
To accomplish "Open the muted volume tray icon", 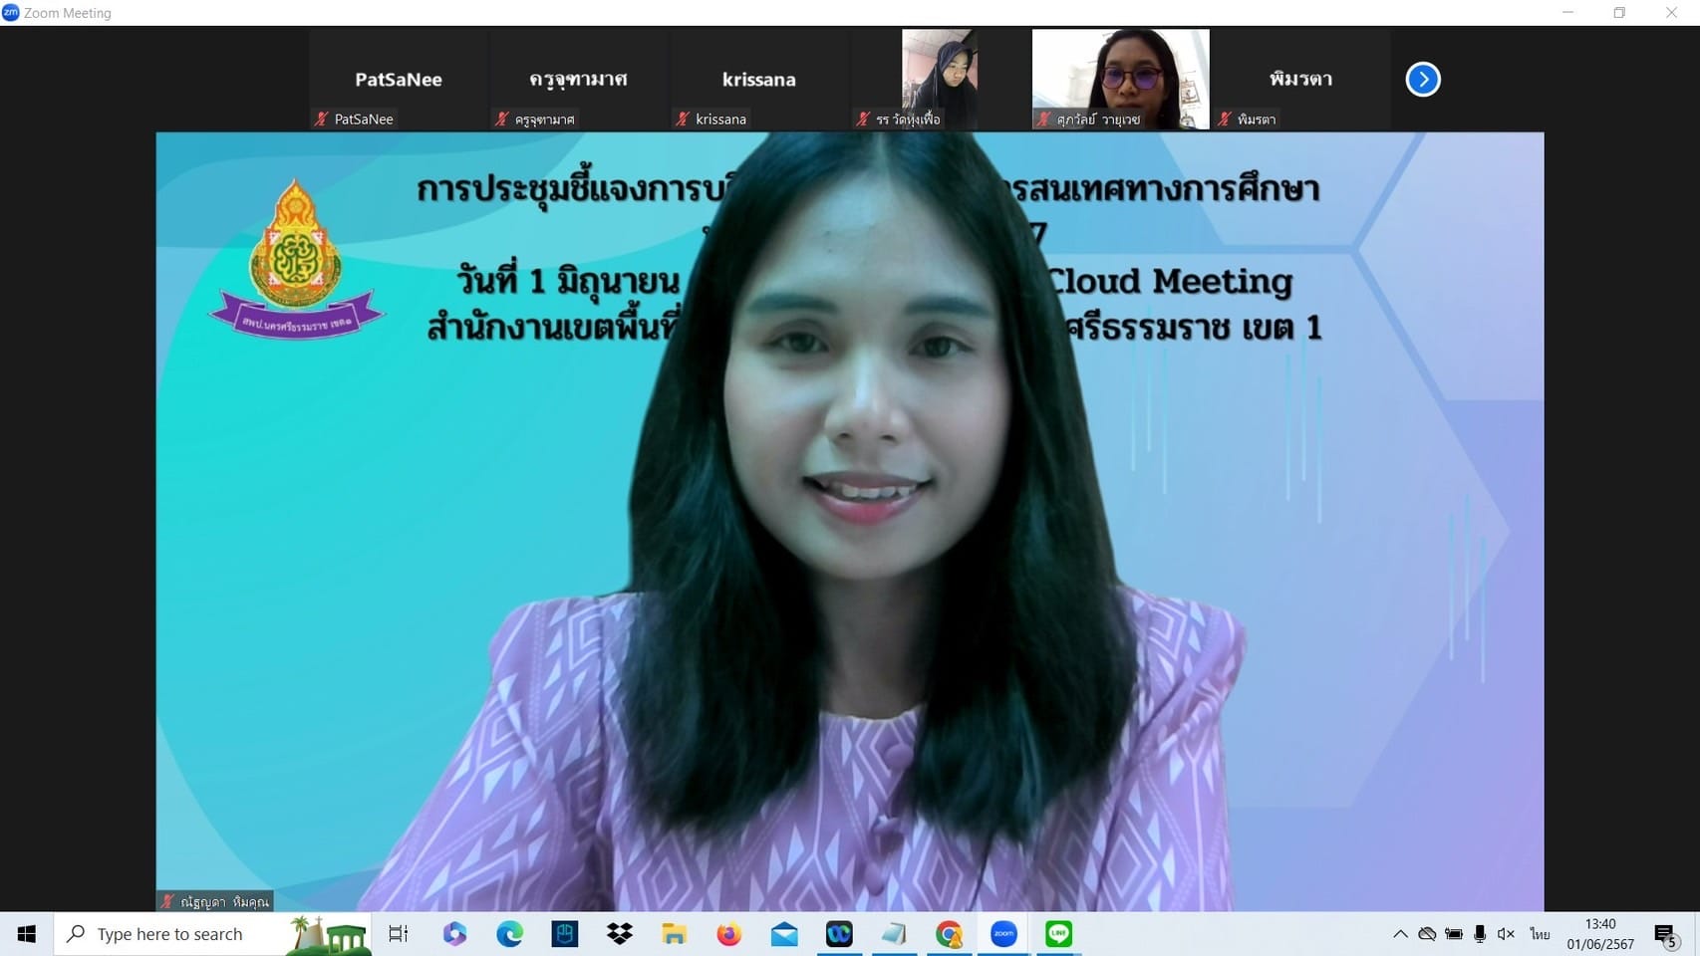I will pos(1506,934).
